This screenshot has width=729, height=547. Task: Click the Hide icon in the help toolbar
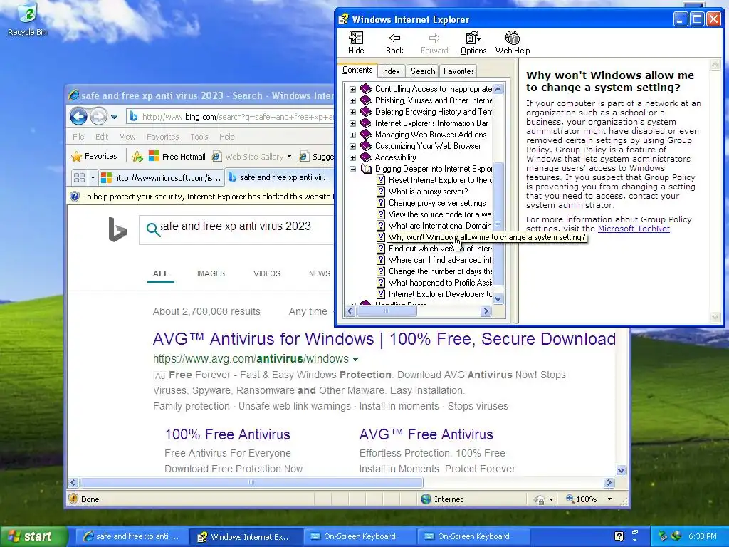click(x=356, y=43)
